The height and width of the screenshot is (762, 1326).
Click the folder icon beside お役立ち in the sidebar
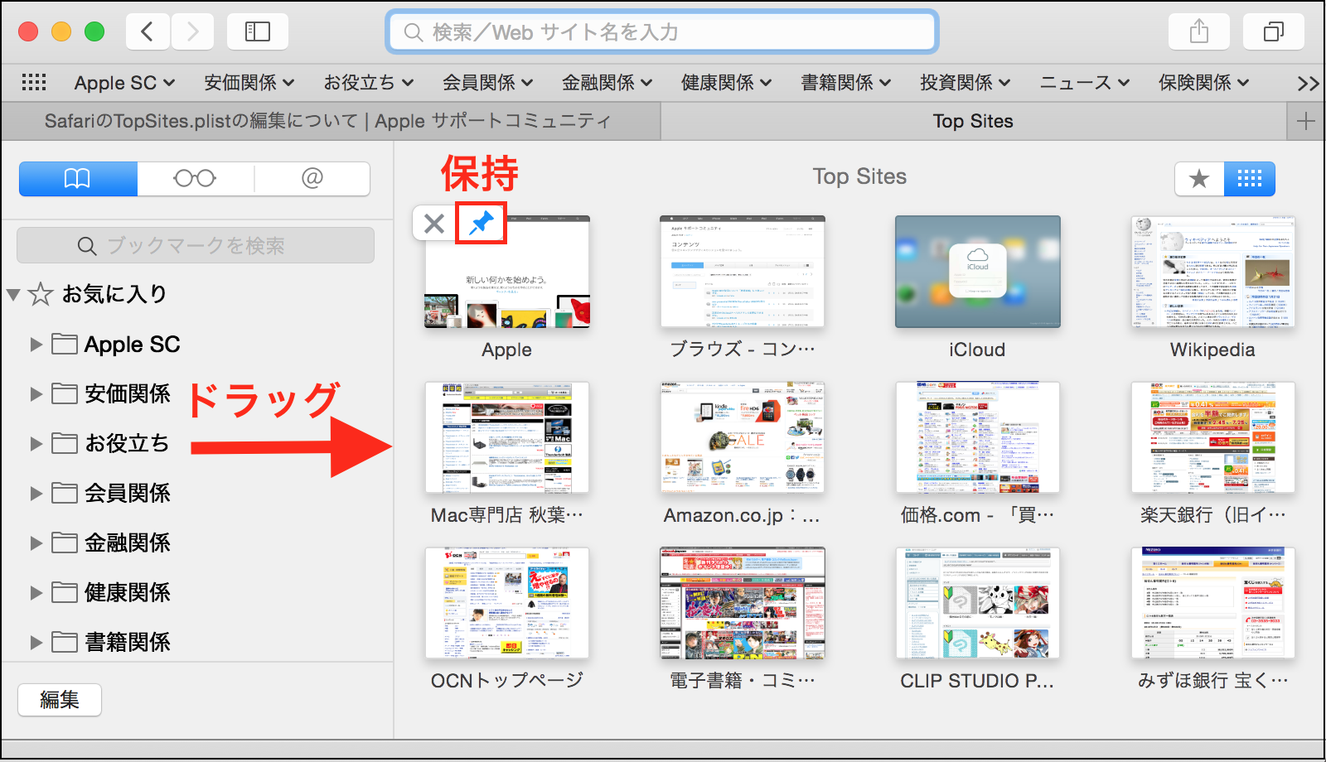tap(65, 443)
